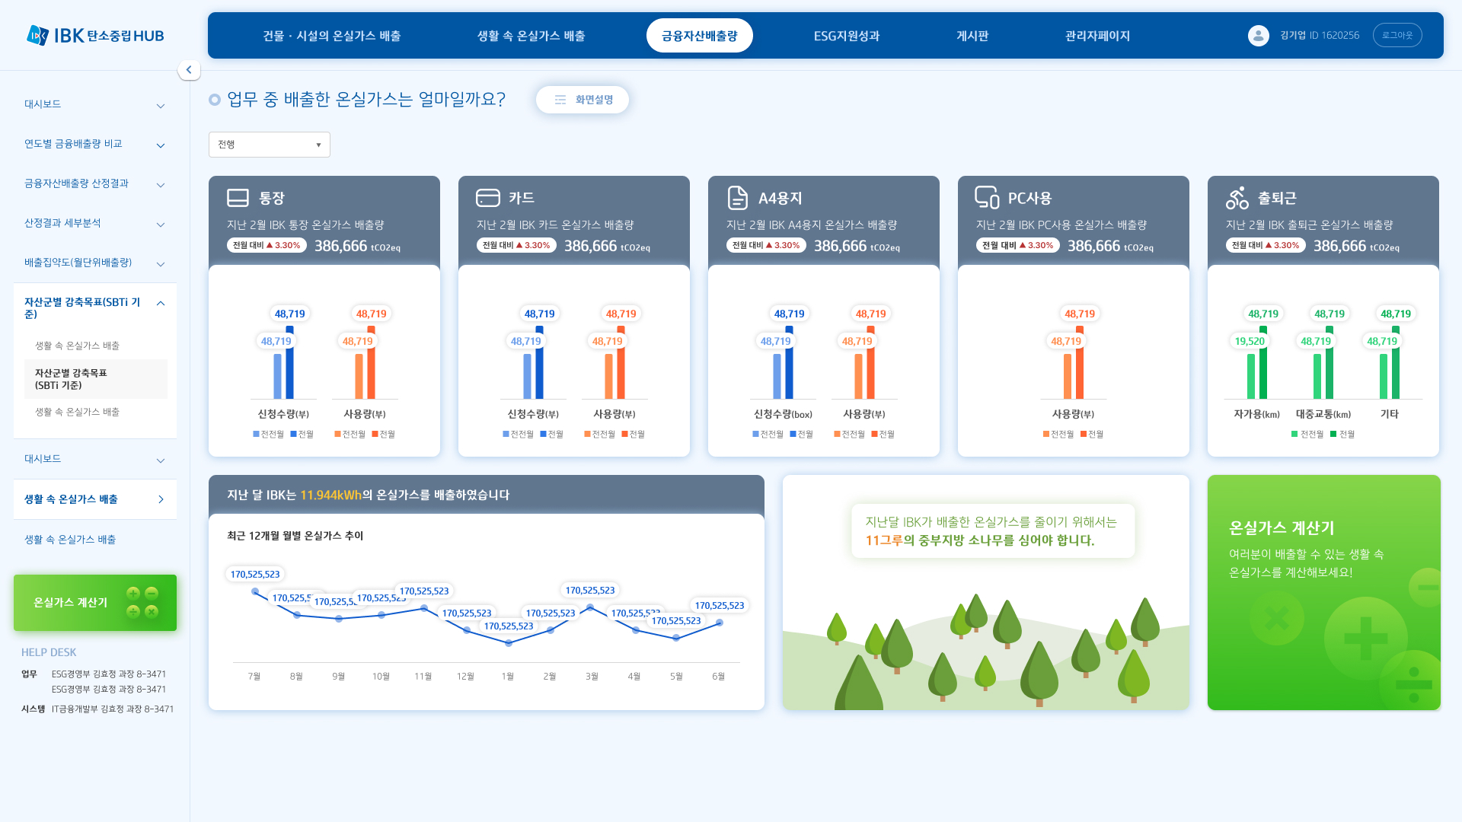1462x822 pixels.
Task: Click the IBK 탄소중립 HUB logo
Action: 95,35
